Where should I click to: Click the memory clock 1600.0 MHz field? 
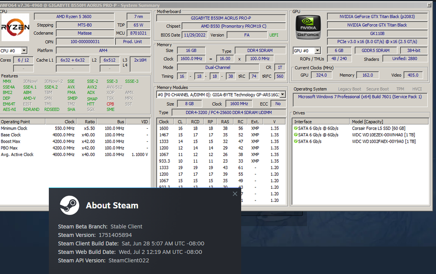[x=191, y=59]
